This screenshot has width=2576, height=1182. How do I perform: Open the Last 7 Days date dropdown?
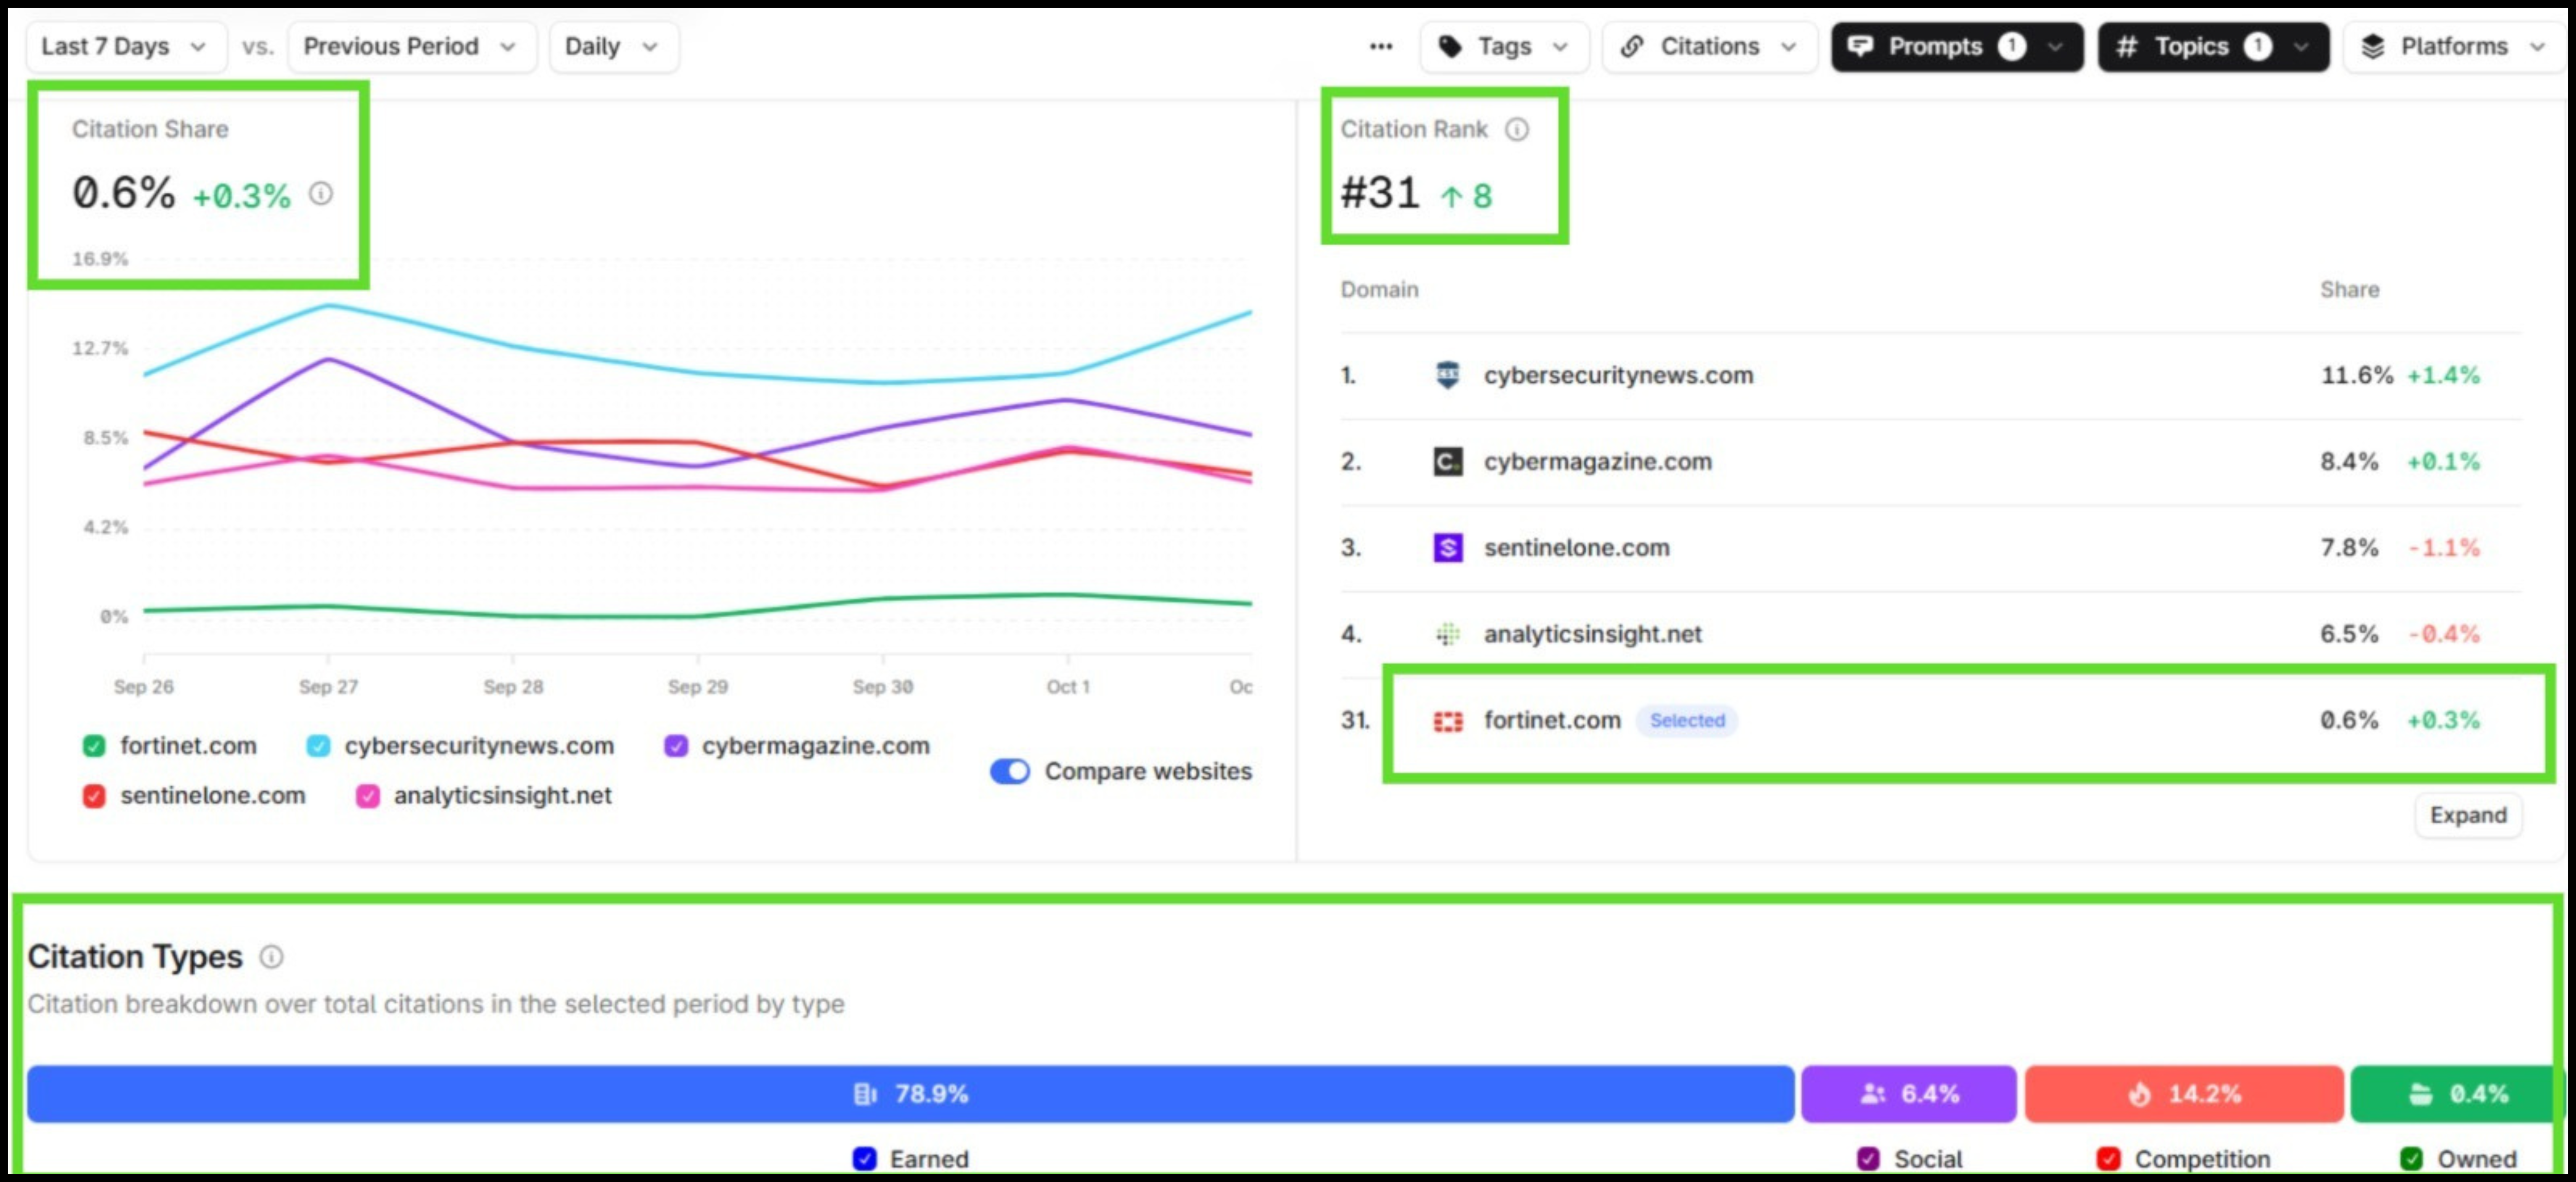point(124,46)
